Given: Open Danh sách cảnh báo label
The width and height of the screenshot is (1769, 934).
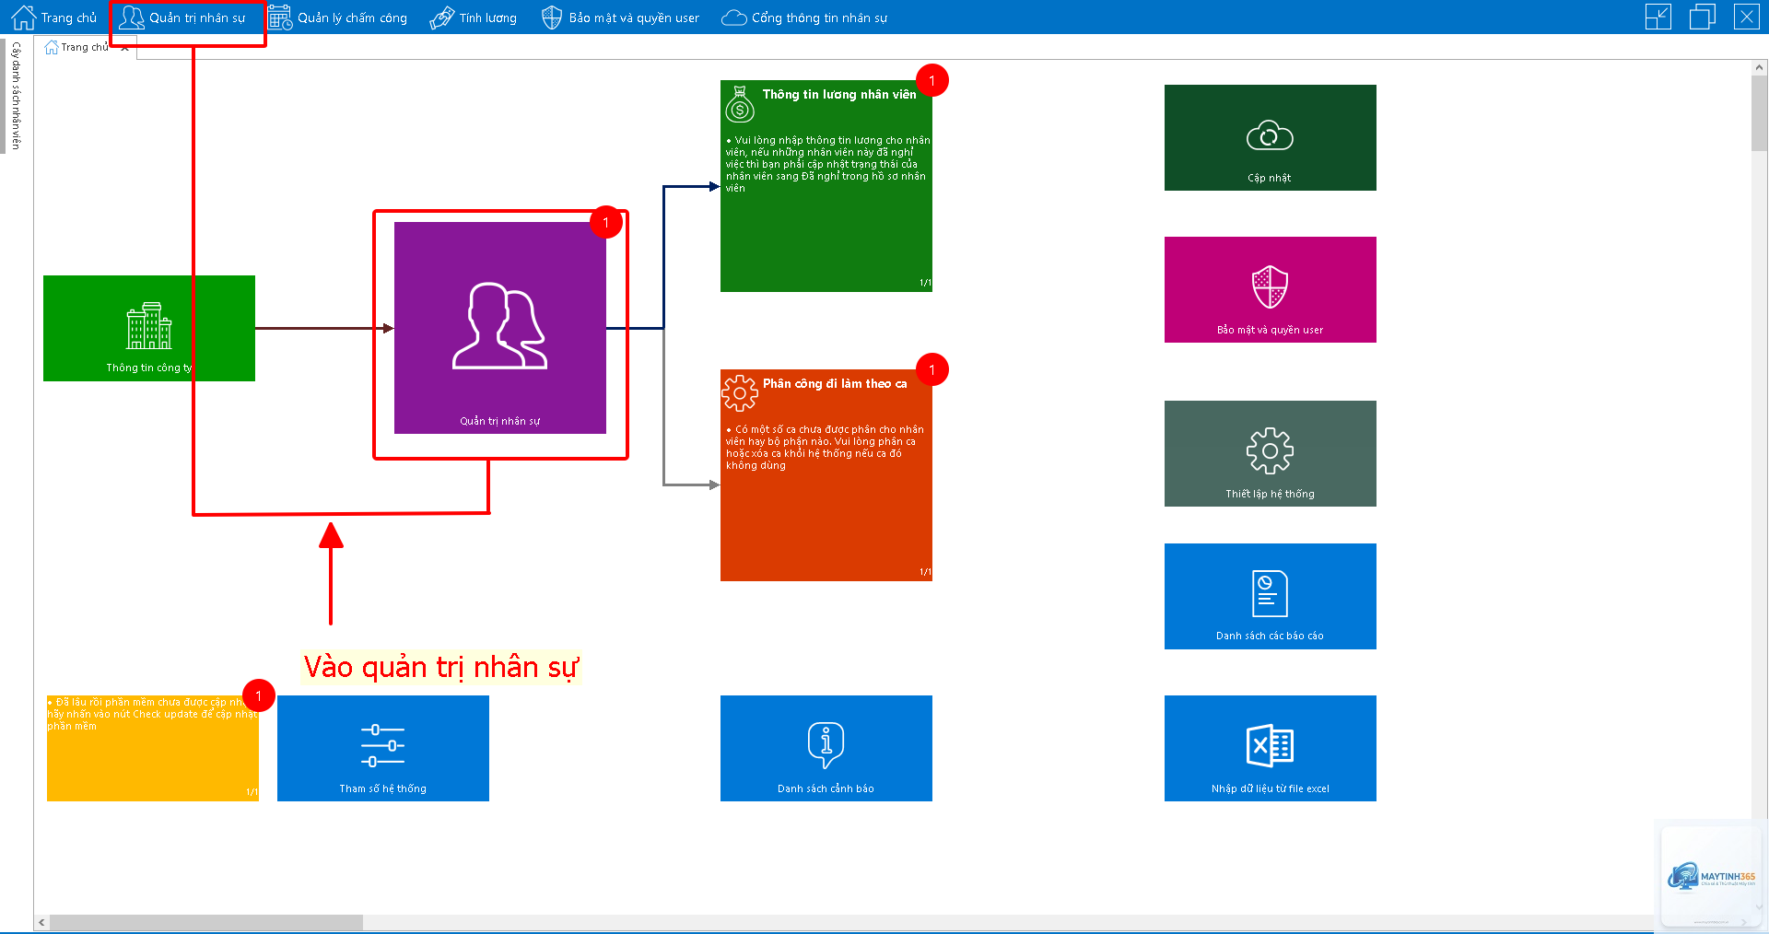Looking at the screenshot, I should pos(826,788).
